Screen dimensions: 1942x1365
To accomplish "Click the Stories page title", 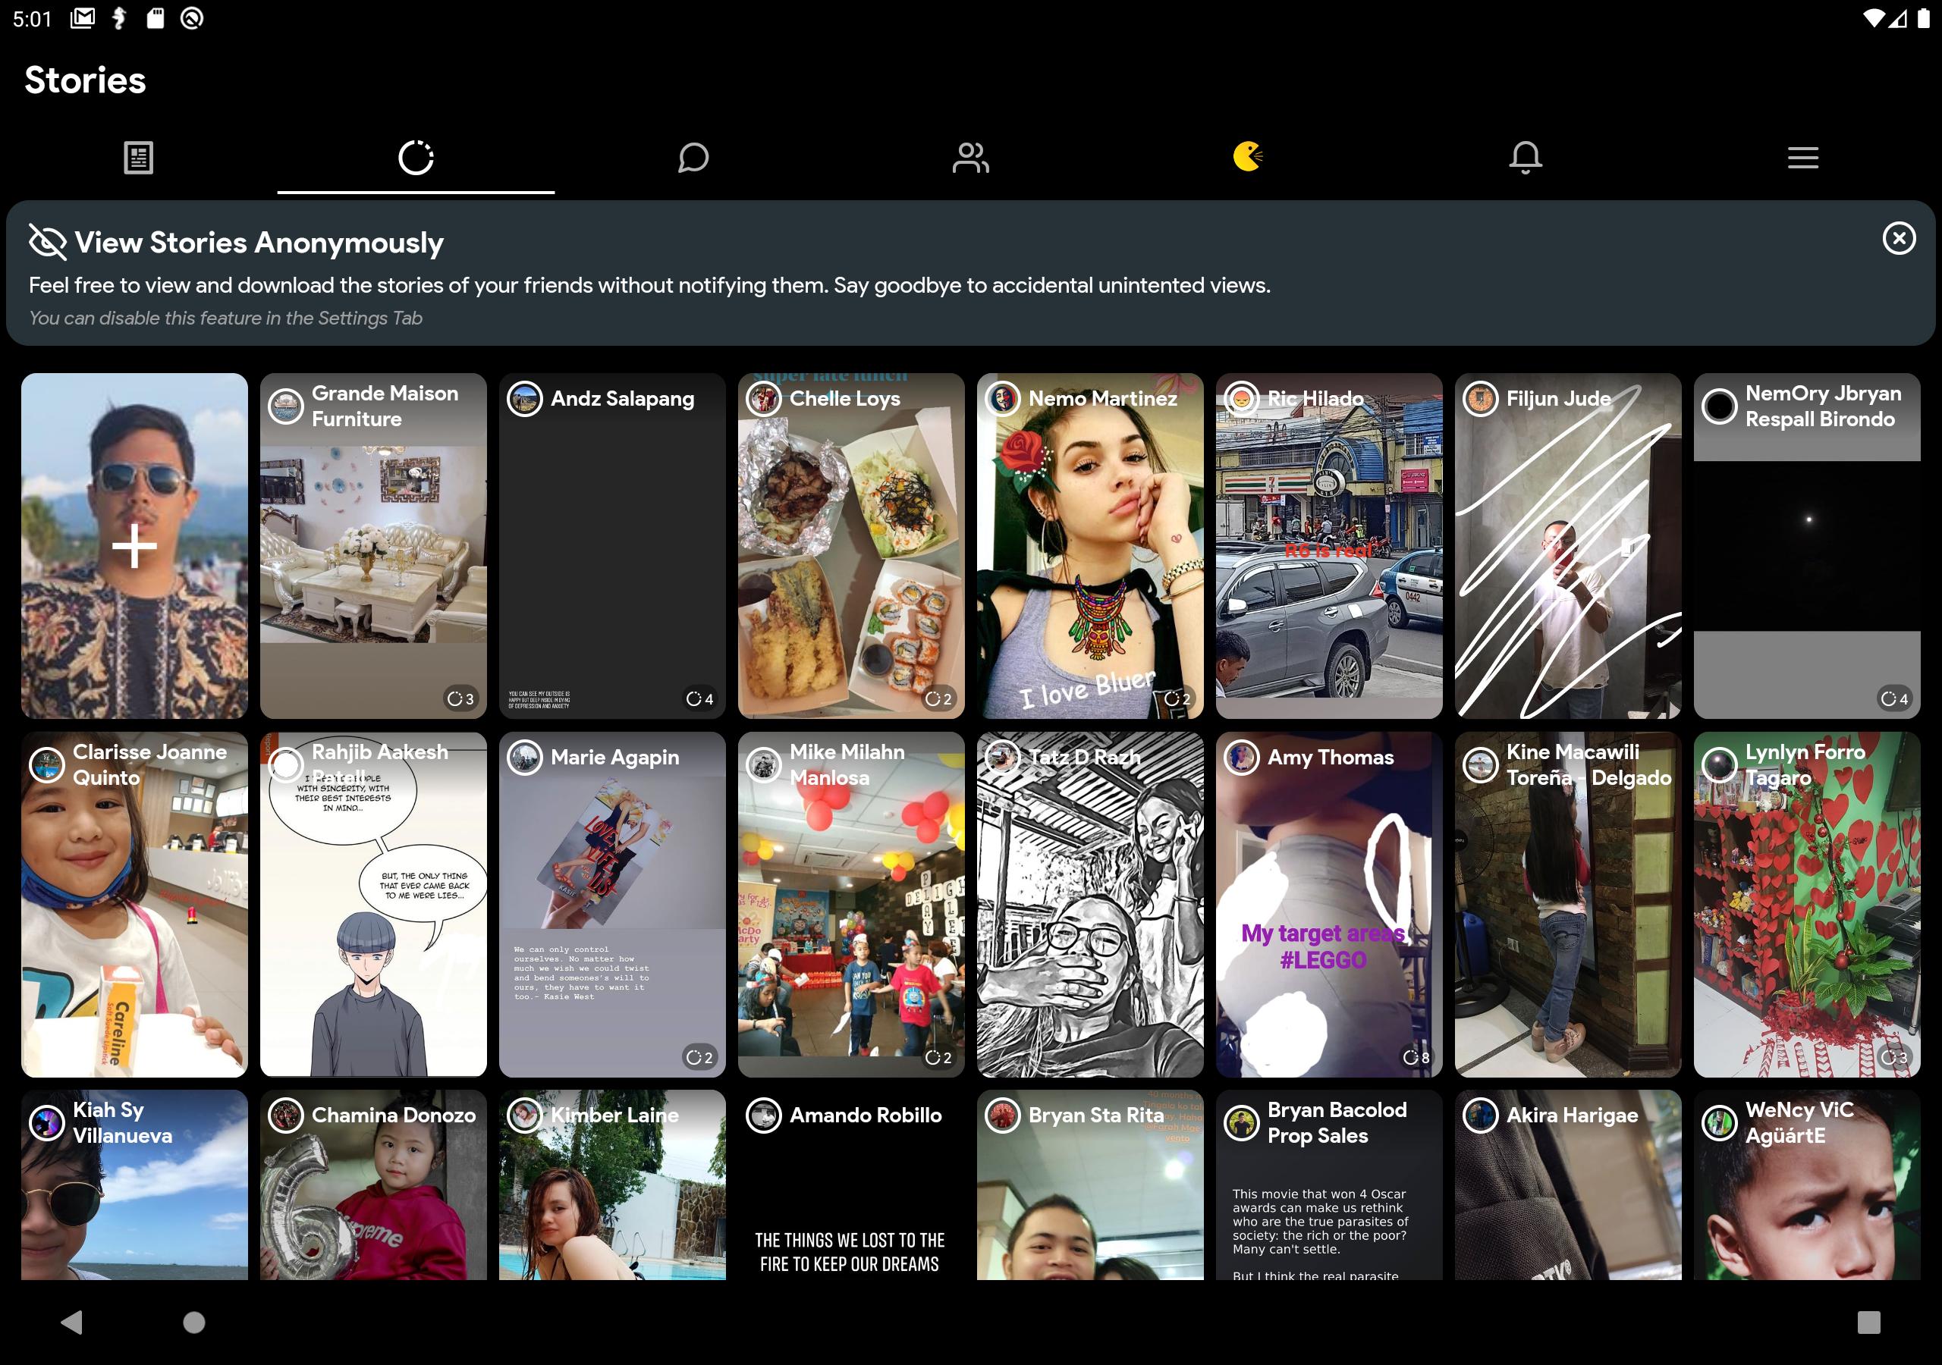I will tap(86, 80).
